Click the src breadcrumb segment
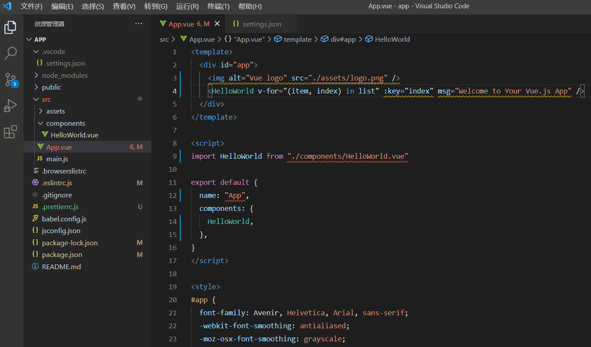Screen dimensions: 591x347 coord(164,39)
